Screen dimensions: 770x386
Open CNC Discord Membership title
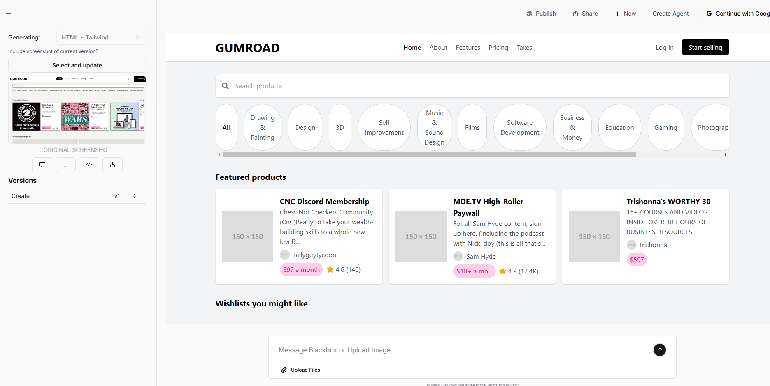coord(325,202)
